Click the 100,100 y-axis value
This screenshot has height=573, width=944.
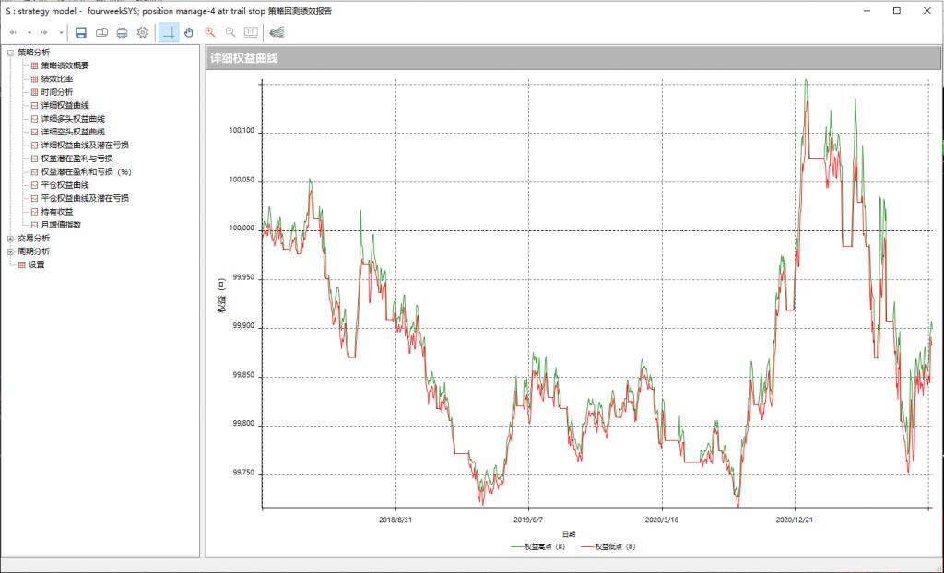click(243, 131)
